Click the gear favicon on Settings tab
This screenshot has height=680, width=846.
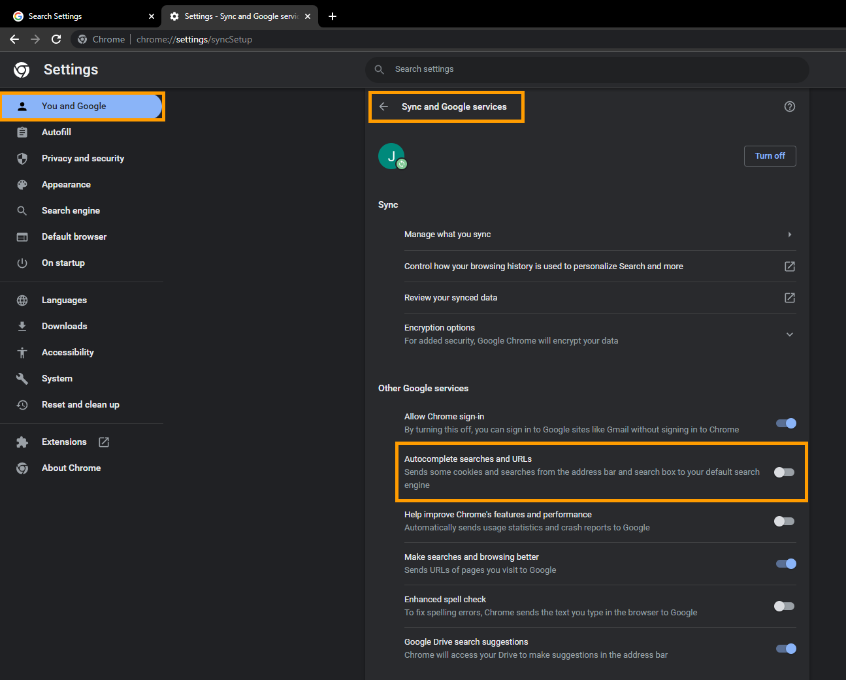[174, 16]
